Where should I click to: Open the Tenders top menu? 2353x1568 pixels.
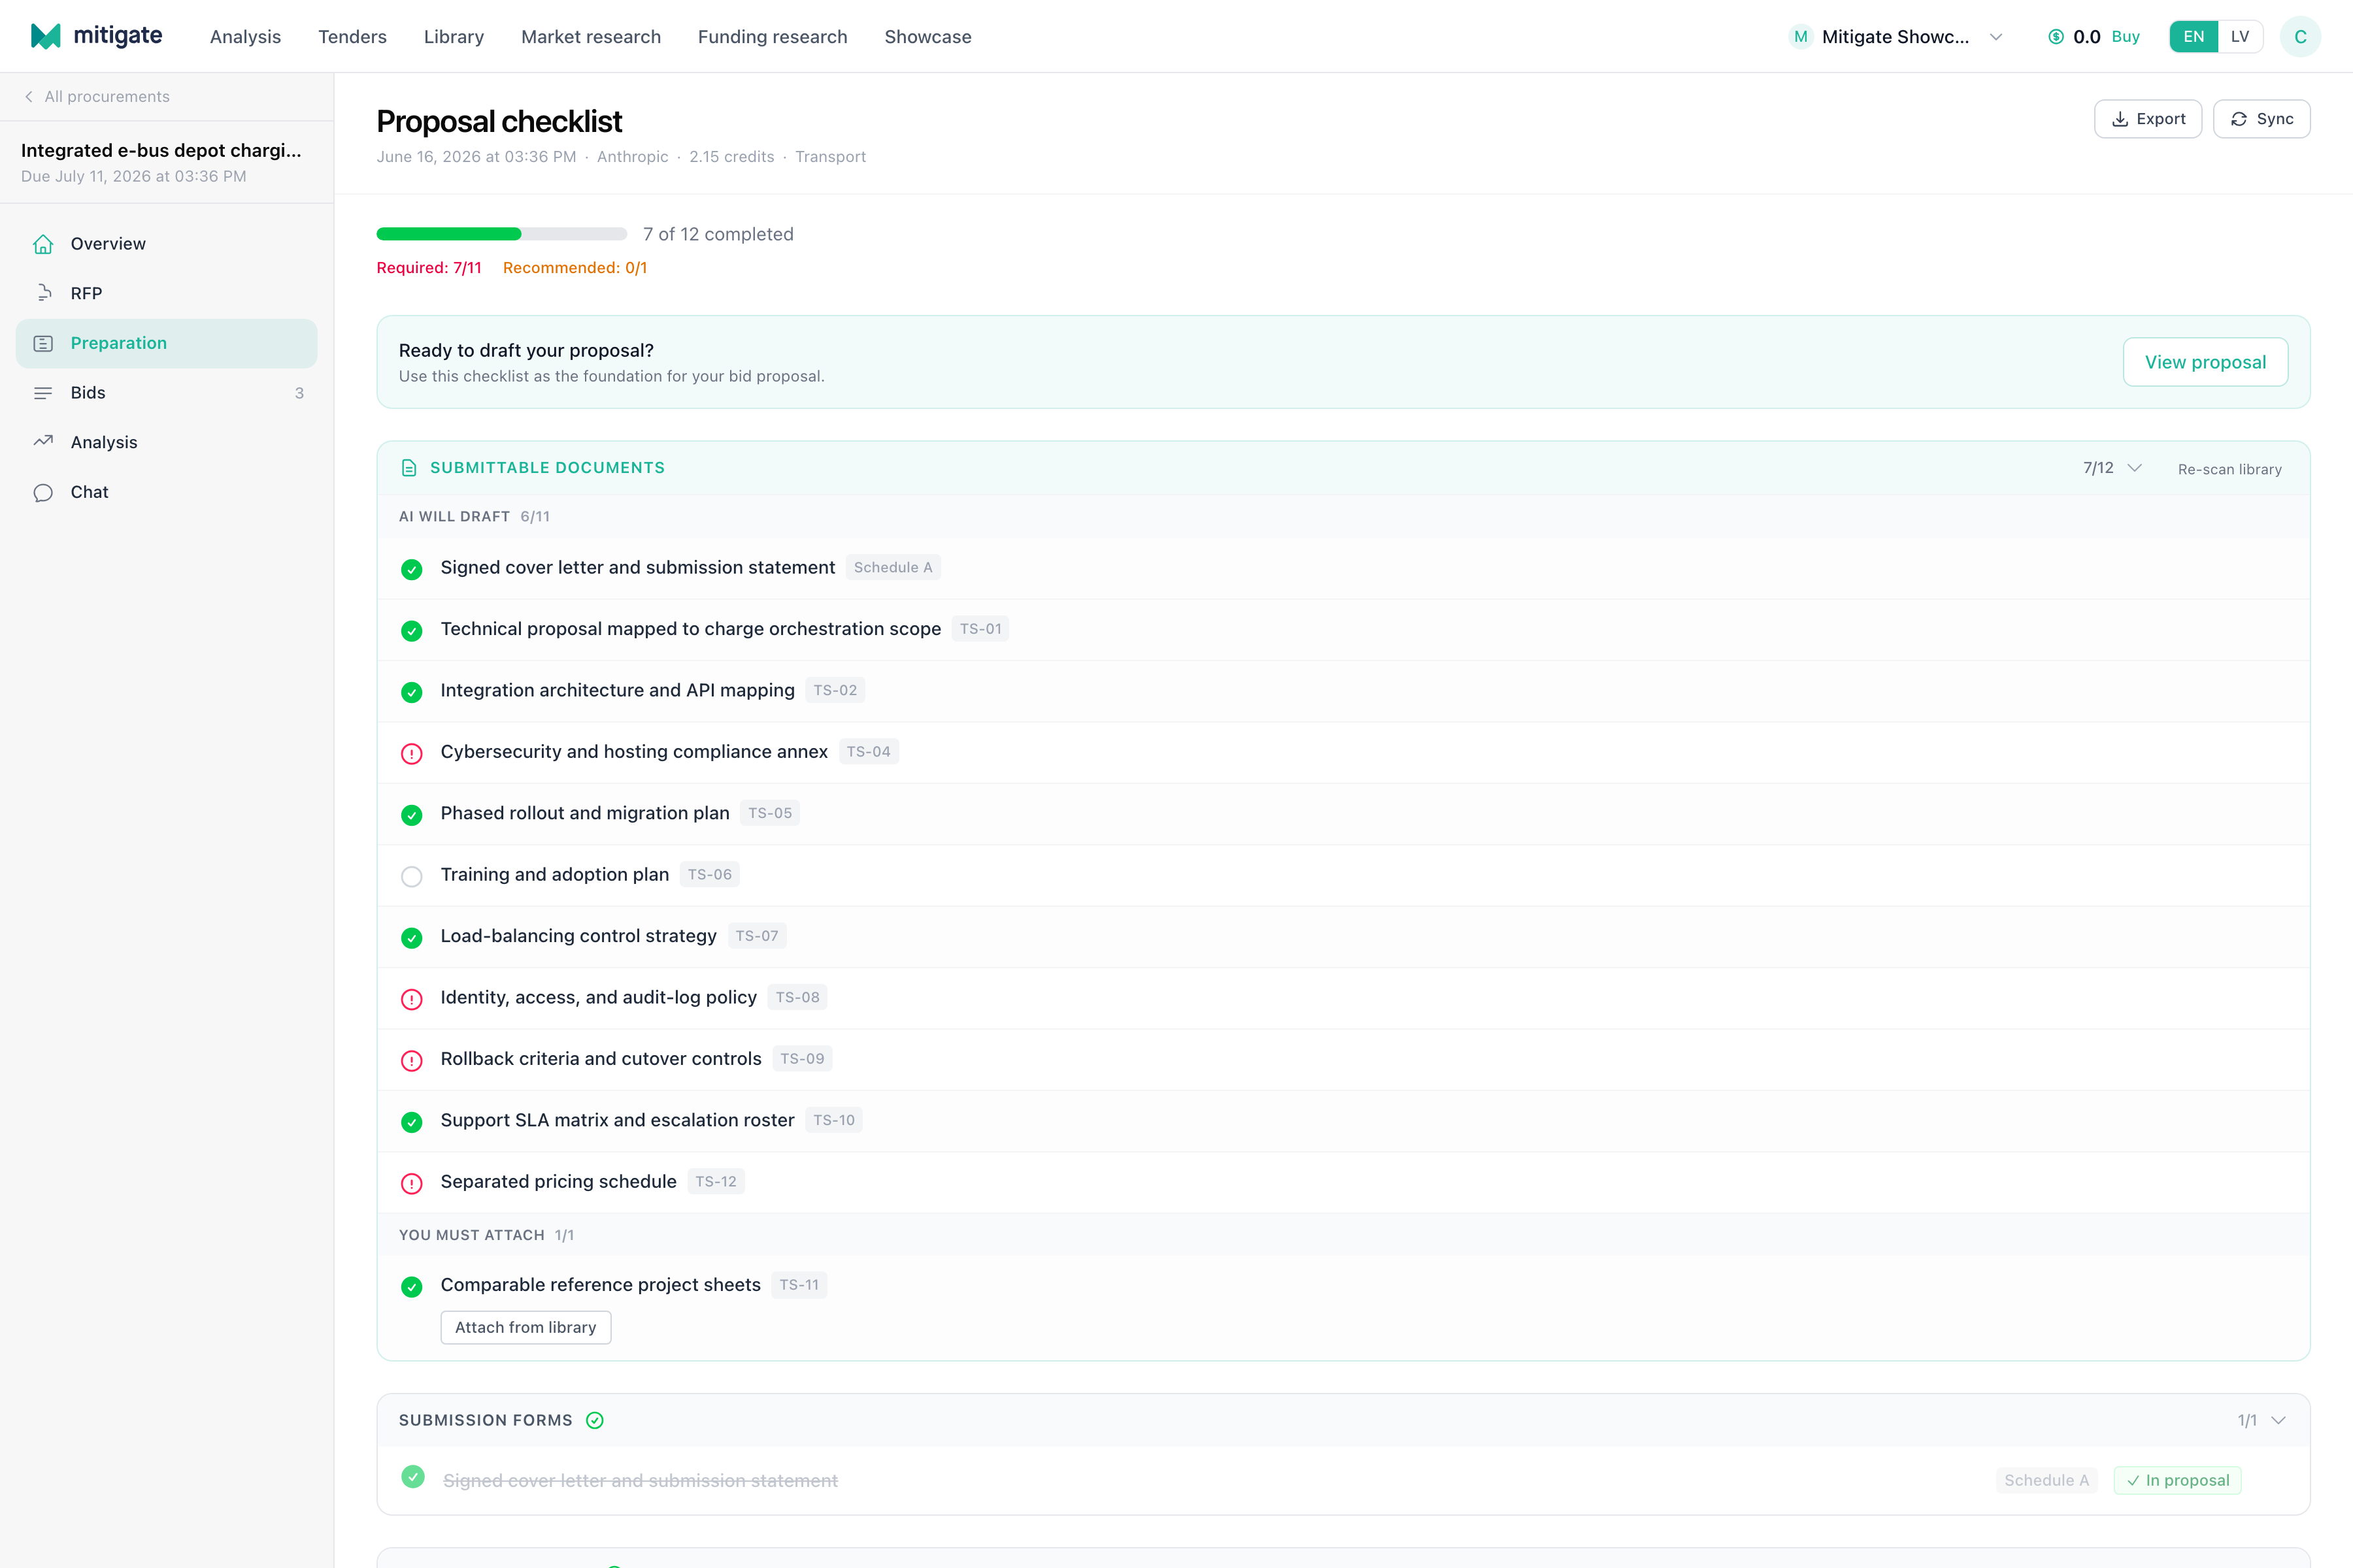(x=352, y=37)
